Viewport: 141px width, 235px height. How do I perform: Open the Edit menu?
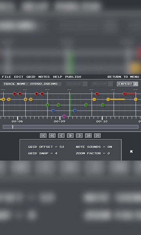[x=19, y=77]
